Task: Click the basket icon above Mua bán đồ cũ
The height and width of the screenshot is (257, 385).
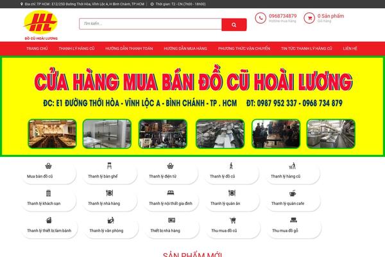Action: [48, 166]
